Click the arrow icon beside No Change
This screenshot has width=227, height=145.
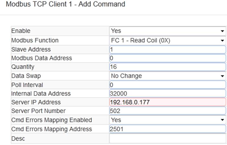222,76
